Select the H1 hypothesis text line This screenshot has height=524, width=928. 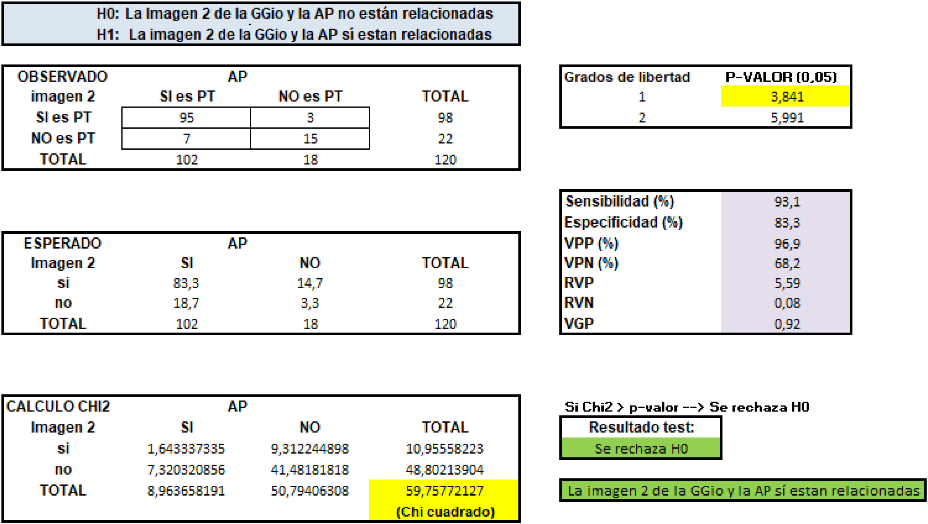294,35
